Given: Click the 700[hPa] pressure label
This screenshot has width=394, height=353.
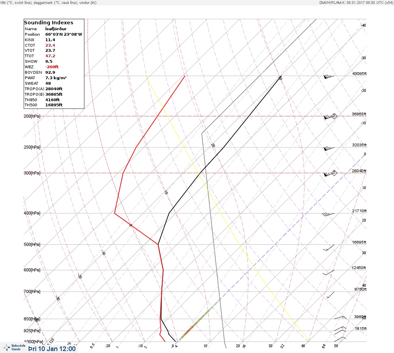Looking at the screenshot, I should (32, 291).
